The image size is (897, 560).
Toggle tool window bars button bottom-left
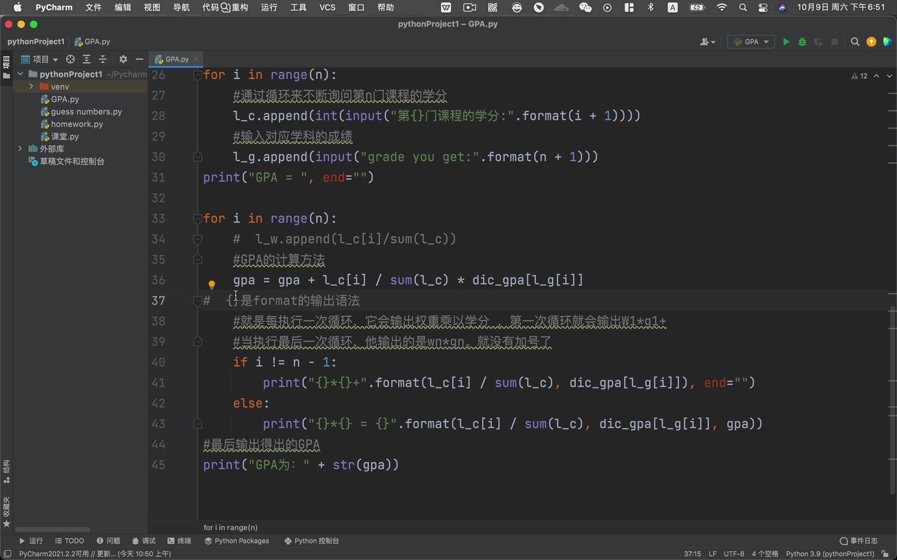tap(7, 554)
